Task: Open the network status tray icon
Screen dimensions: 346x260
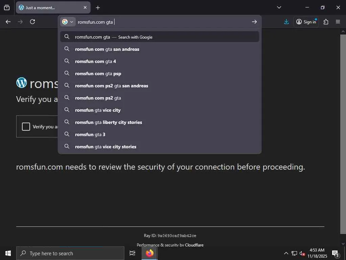Action: pos(294,253)
